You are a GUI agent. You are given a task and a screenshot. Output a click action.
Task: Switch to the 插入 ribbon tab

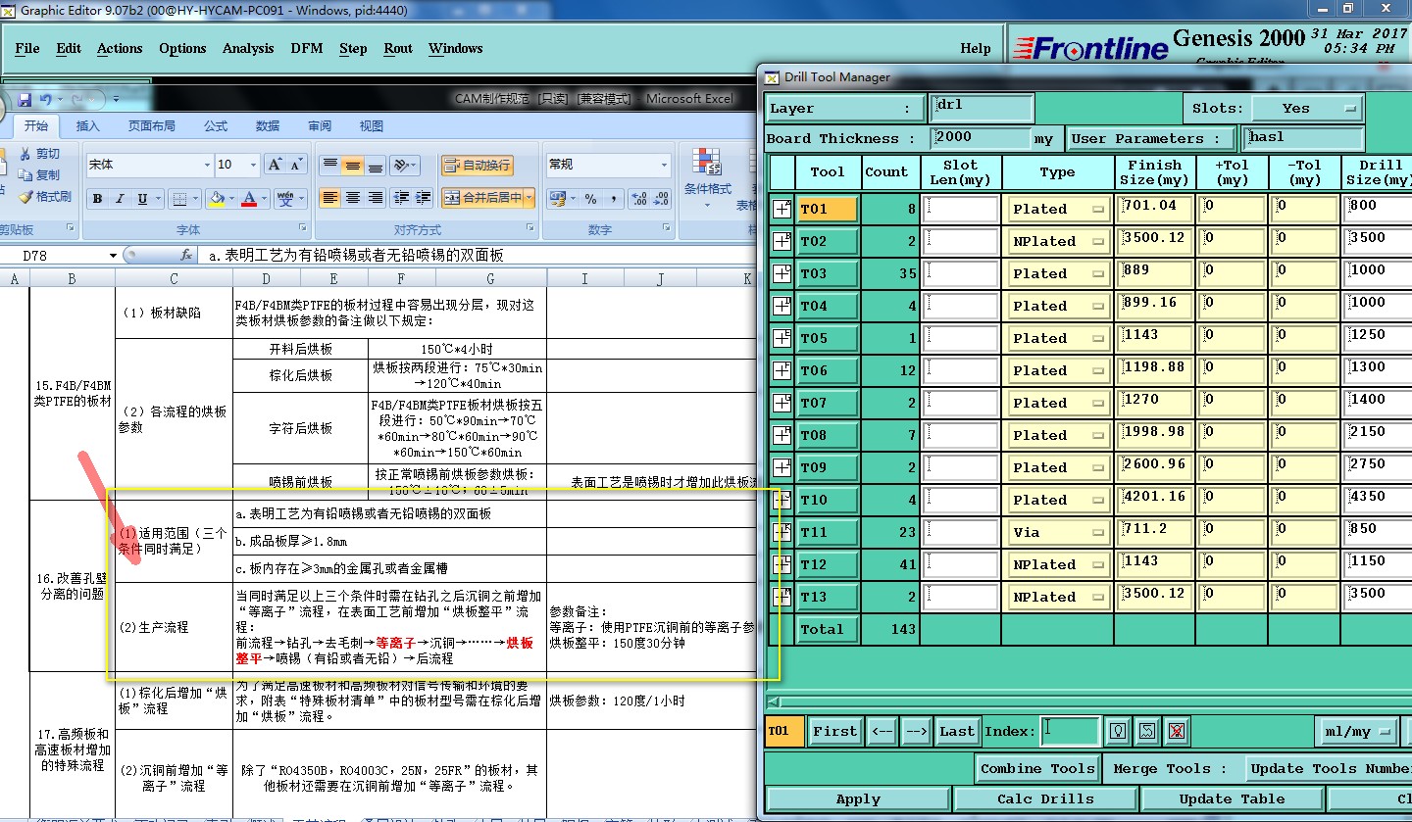[x=88, y=125]
